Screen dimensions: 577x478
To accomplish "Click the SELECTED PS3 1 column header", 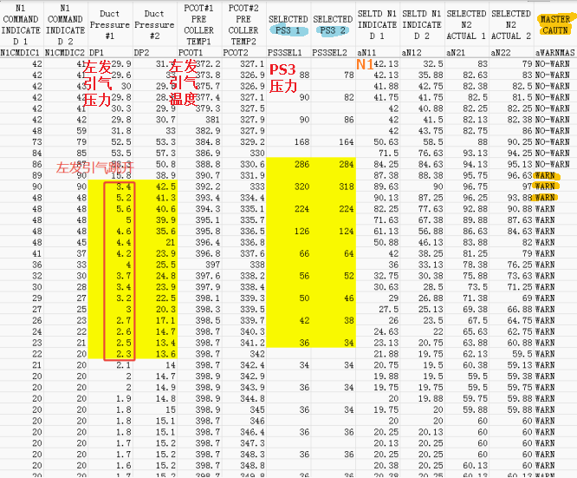I will (288, 24).
